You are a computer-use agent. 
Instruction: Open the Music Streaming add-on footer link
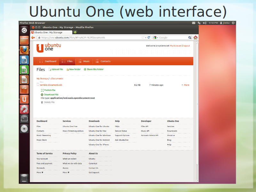pos(73,131)
